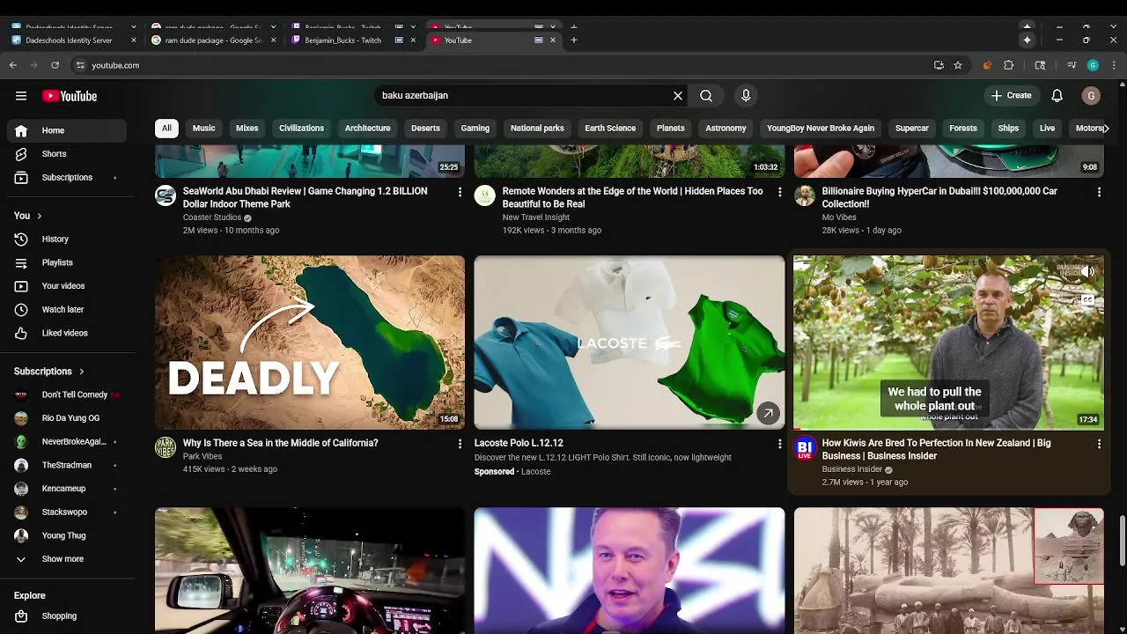Open the Lacoste polo ad thumbnail
This screenshot has width=1127, height=634.
[630, 343]
